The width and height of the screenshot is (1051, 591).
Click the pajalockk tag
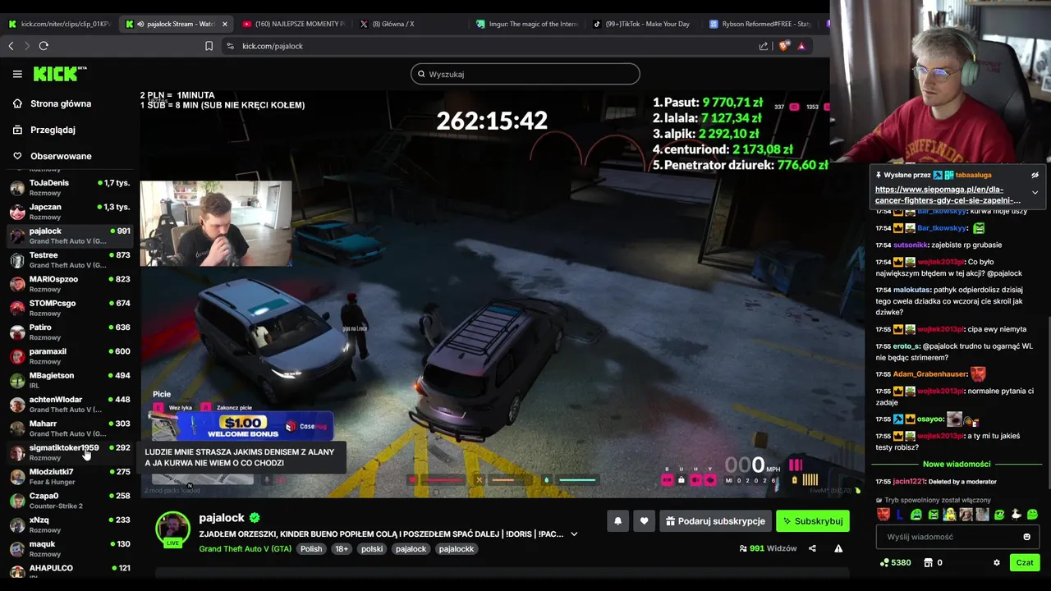456,548
